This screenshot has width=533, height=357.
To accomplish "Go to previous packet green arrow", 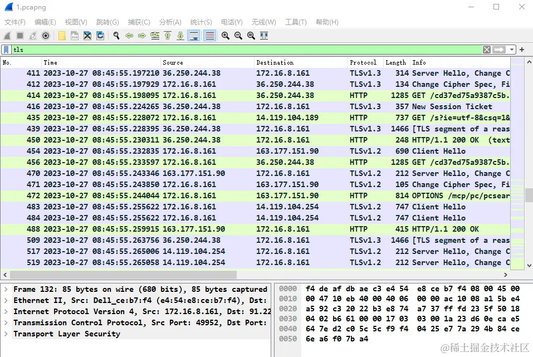I will pos(129,36).
